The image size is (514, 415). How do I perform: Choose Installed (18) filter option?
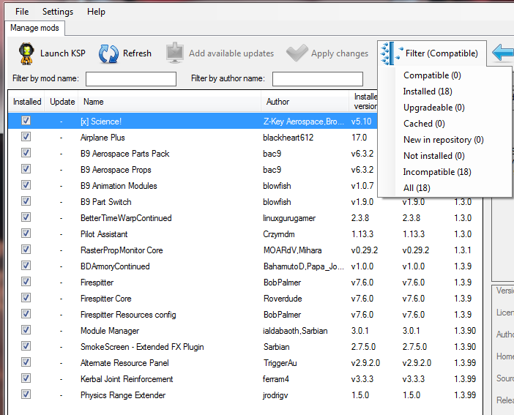click(428, 91)
